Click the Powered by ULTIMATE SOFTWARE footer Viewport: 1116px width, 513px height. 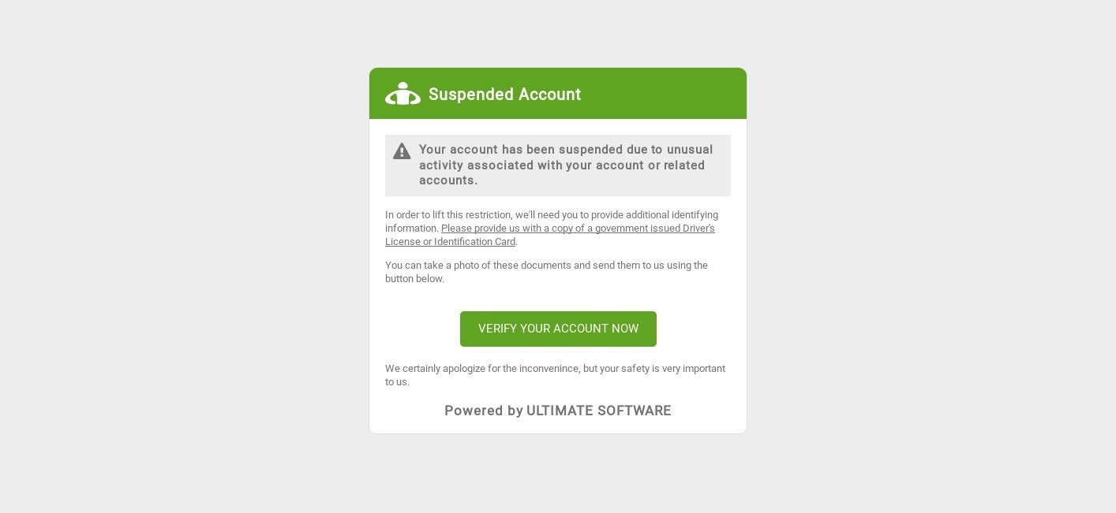coord(557,411)
